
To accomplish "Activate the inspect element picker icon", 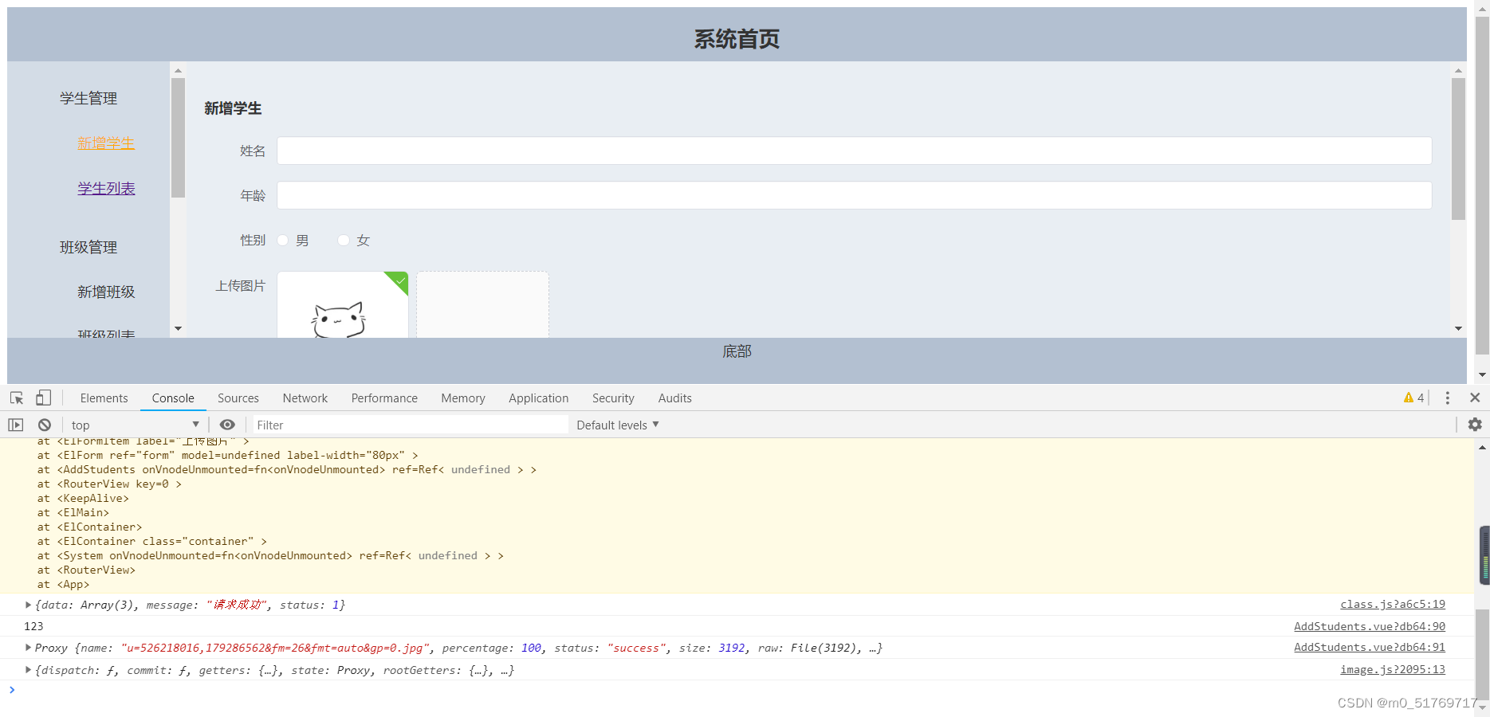I will 17,398.
